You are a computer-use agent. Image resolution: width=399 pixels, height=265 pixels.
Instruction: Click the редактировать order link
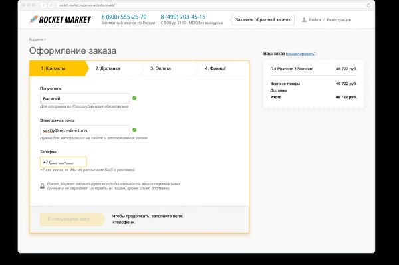(301, 54)
